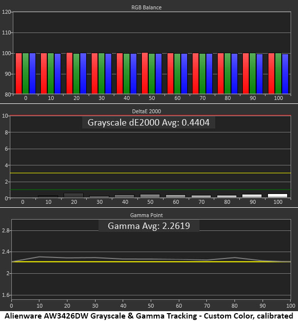Click the yellow DeltaE threshold line at 3

[150, 173]
